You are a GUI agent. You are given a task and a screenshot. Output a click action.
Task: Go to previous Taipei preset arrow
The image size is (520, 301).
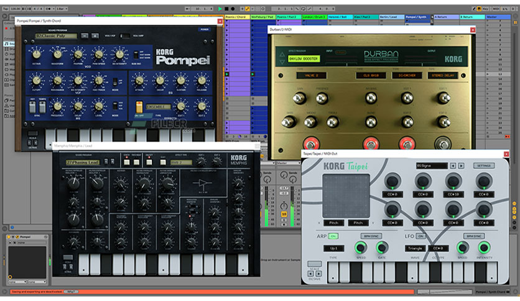click(453, 165)
